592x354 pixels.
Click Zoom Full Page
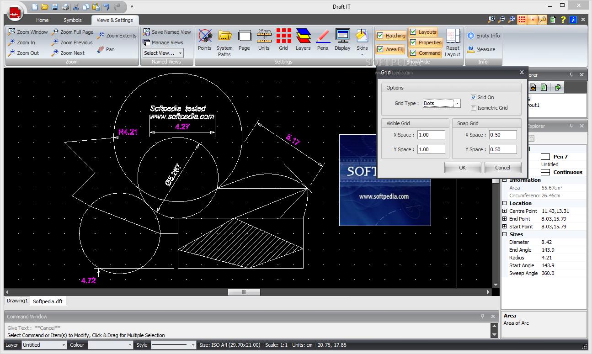72,32
